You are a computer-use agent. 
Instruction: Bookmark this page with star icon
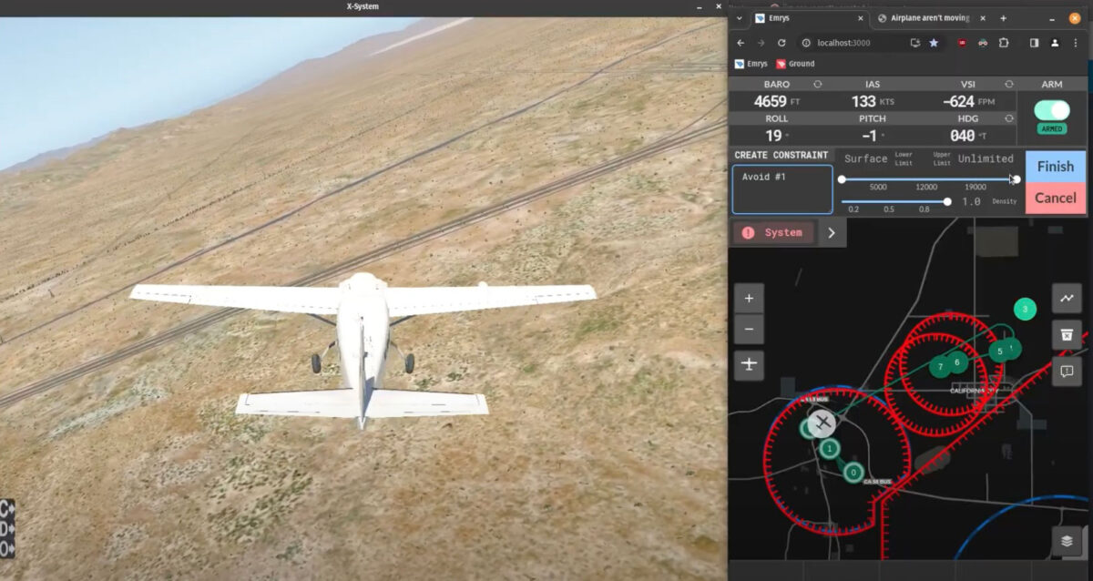(934, 43)
